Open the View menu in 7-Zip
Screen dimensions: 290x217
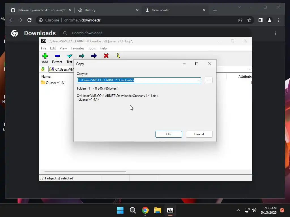[63, 48]
